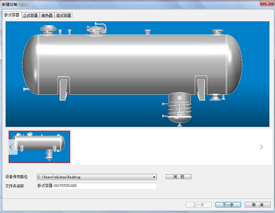The height and width of the screenshot is (213, 275).
Task: Click the 下一步 button
Action: [228, 205]
